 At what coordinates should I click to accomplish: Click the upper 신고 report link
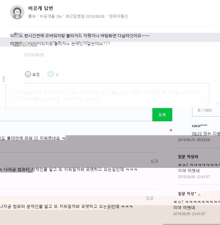(154, 161)
